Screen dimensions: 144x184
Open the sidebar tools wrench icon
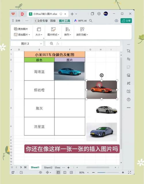coord(128,83)
